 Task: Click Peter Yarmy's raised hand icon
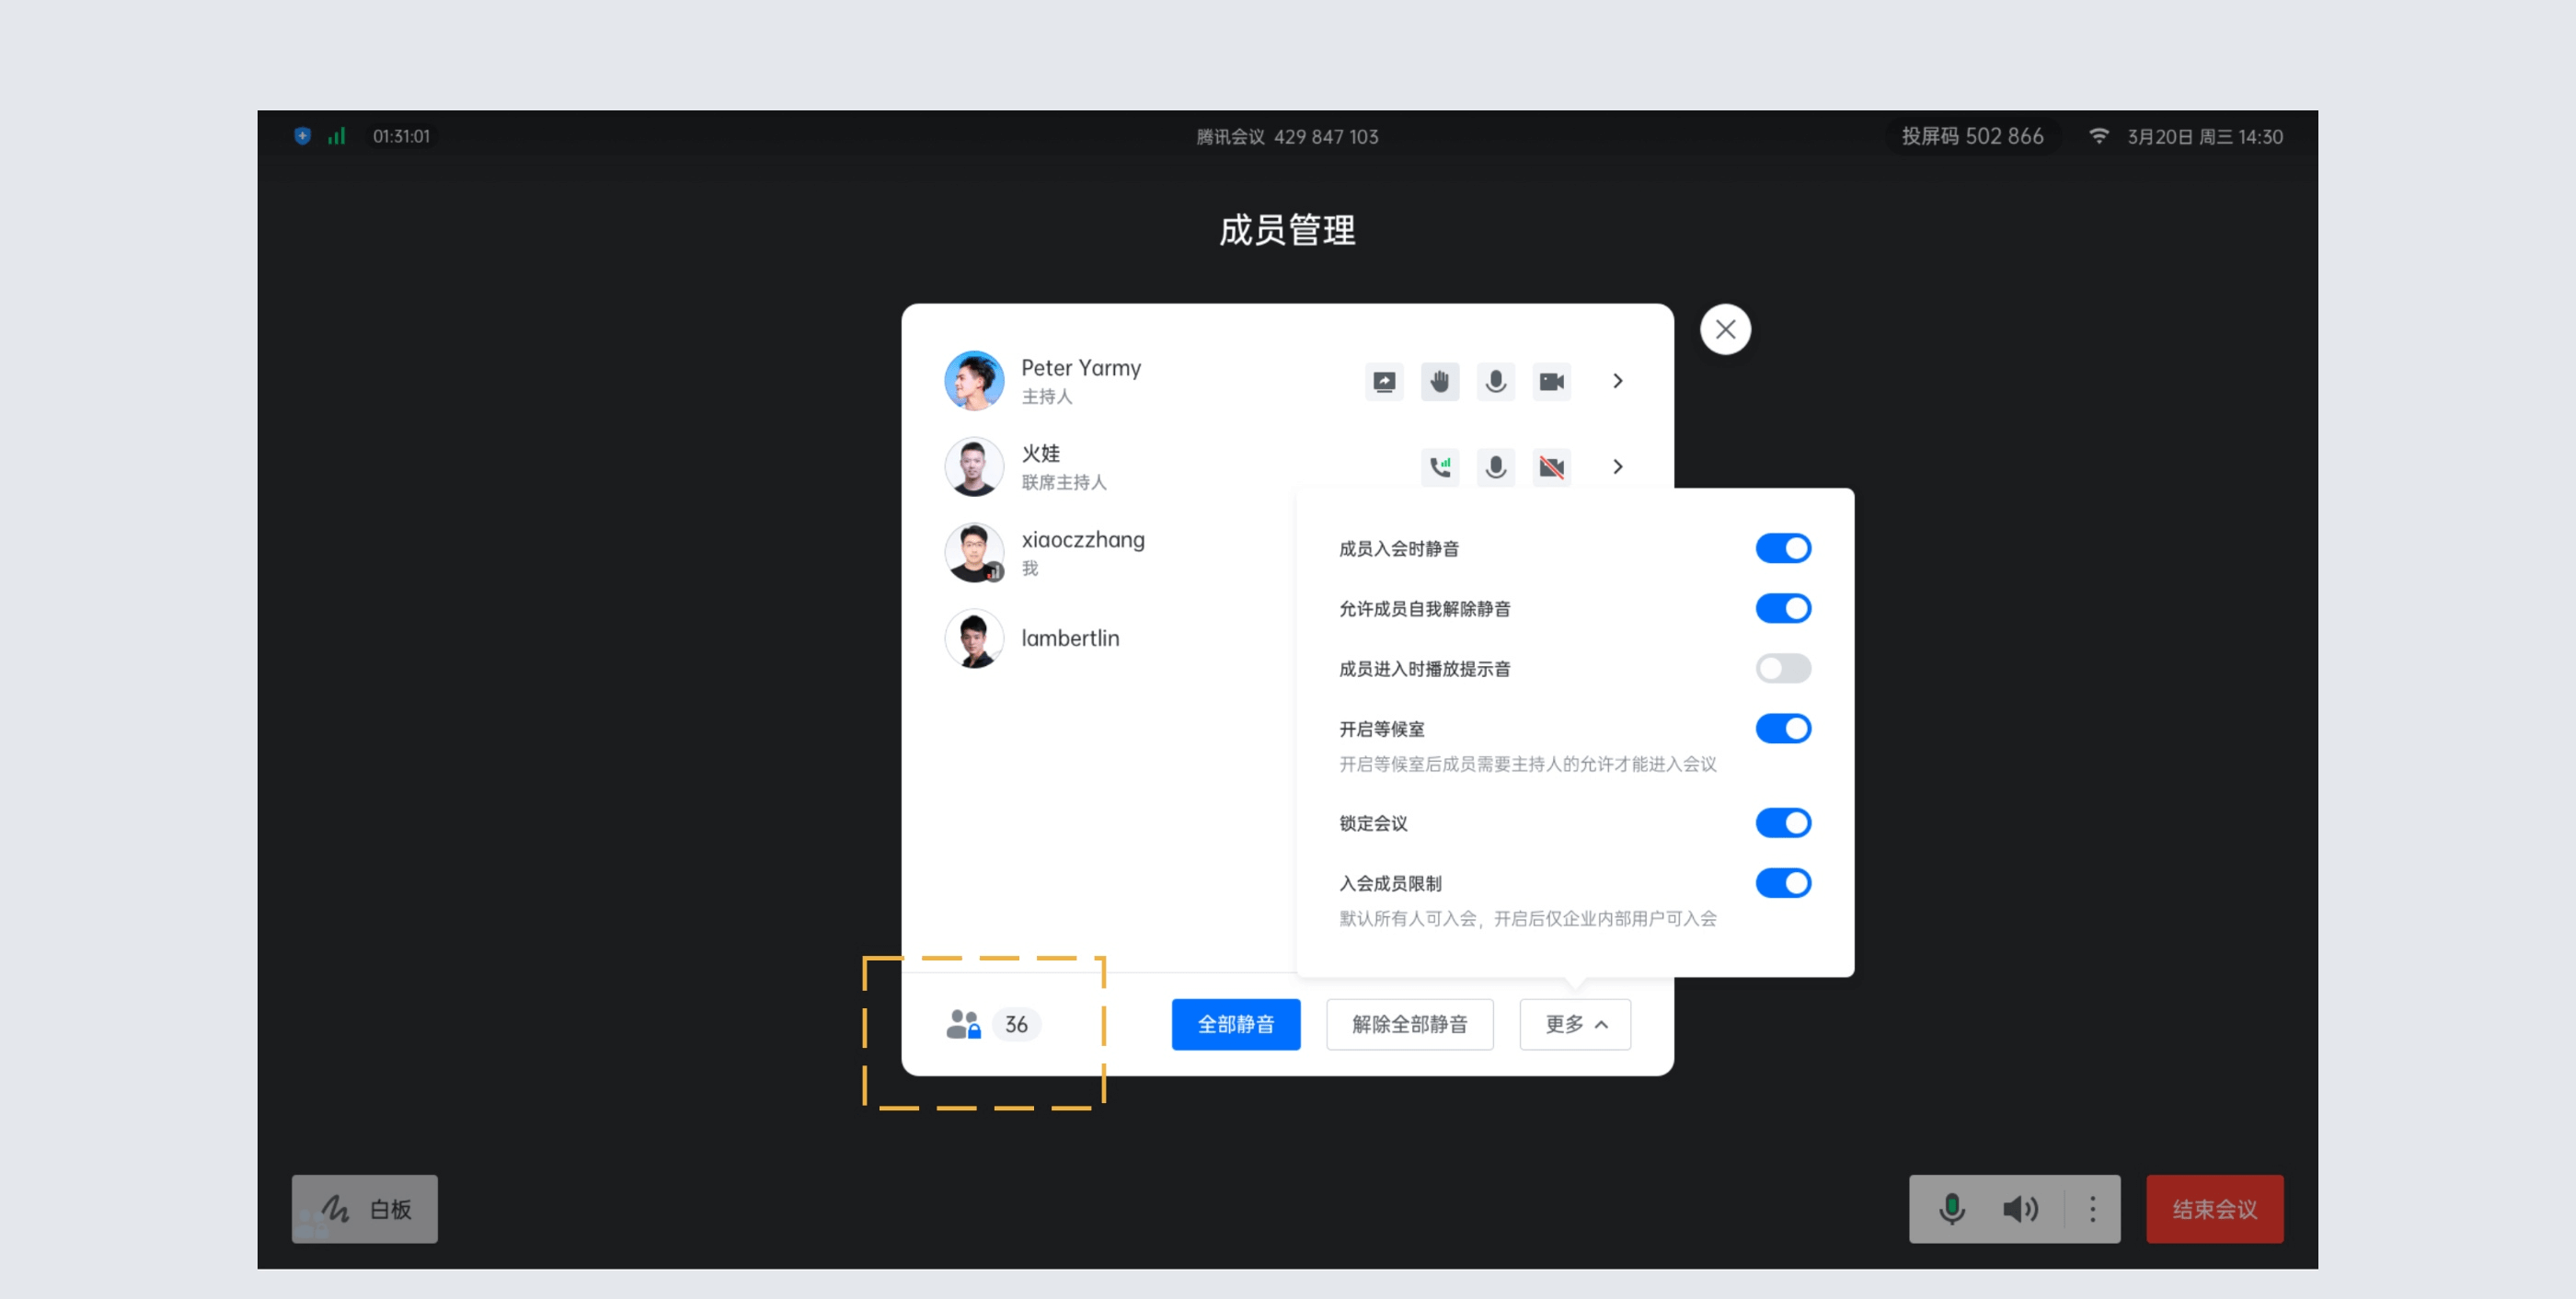pyautogui.click(x=1440, y=381)
